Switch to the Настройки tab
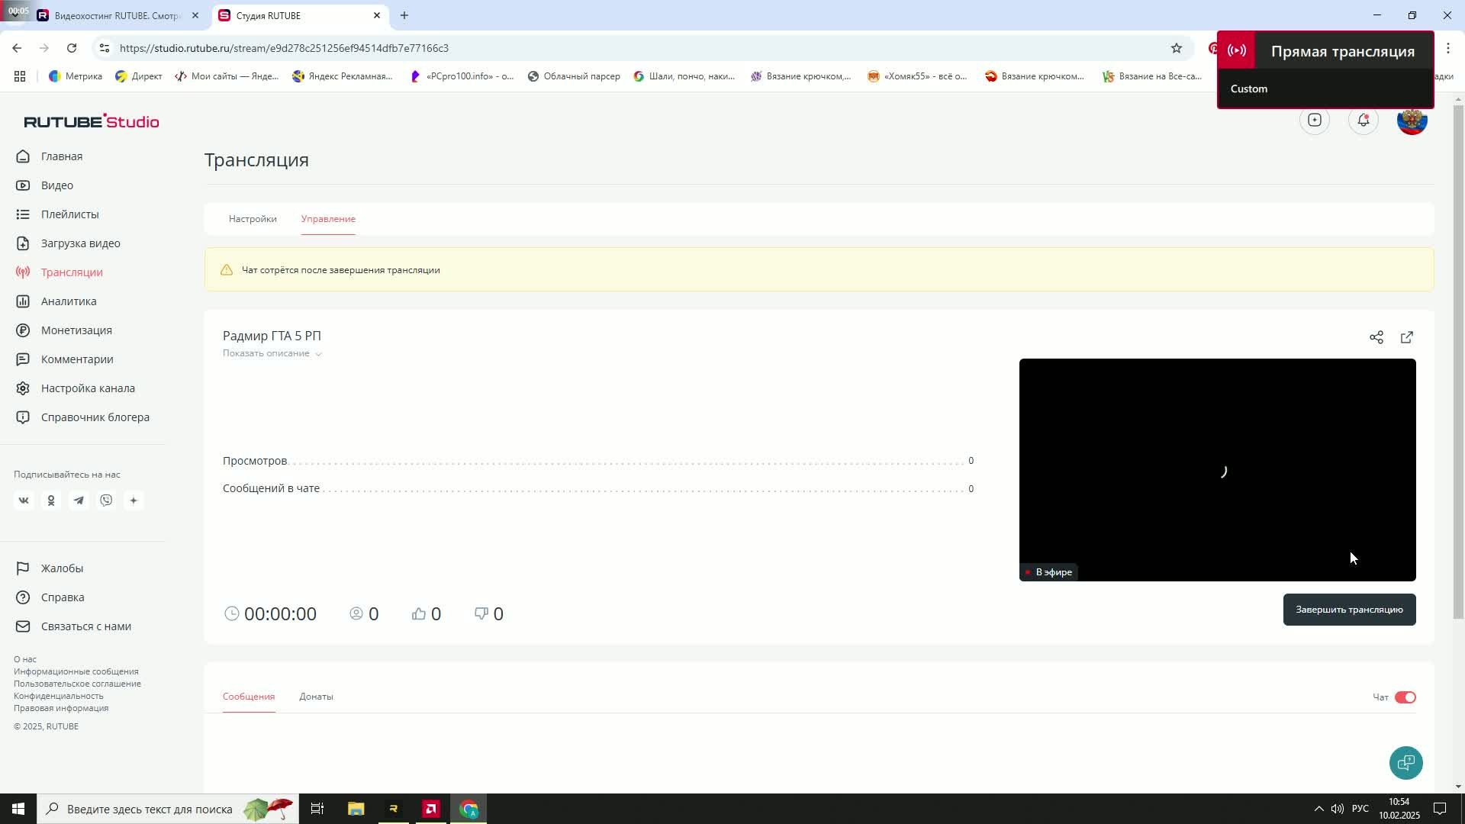1465x824 pixels. [253, 219]
